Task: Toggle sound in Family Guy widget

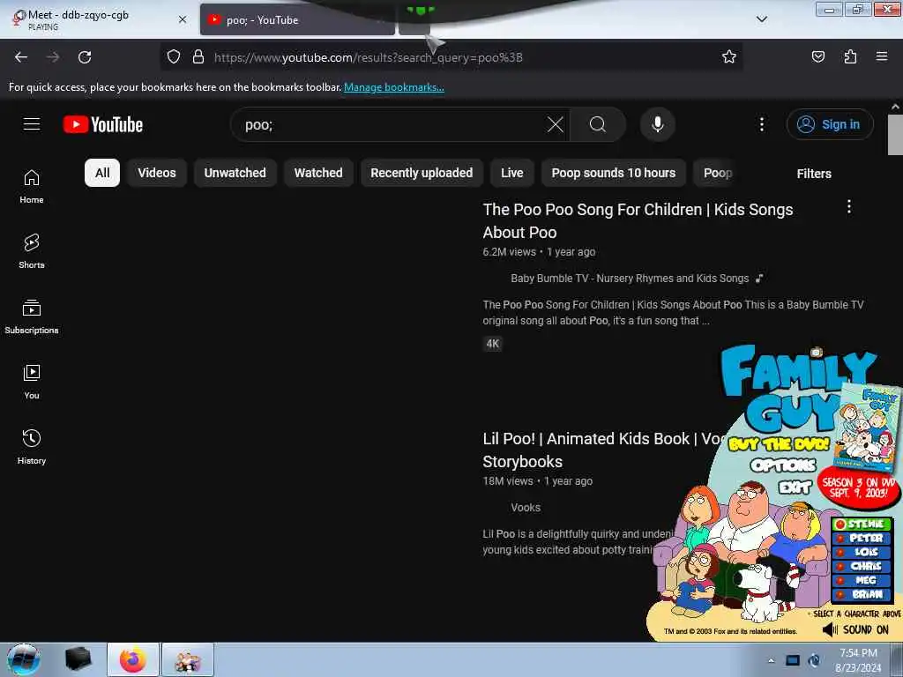Action: 855,629
